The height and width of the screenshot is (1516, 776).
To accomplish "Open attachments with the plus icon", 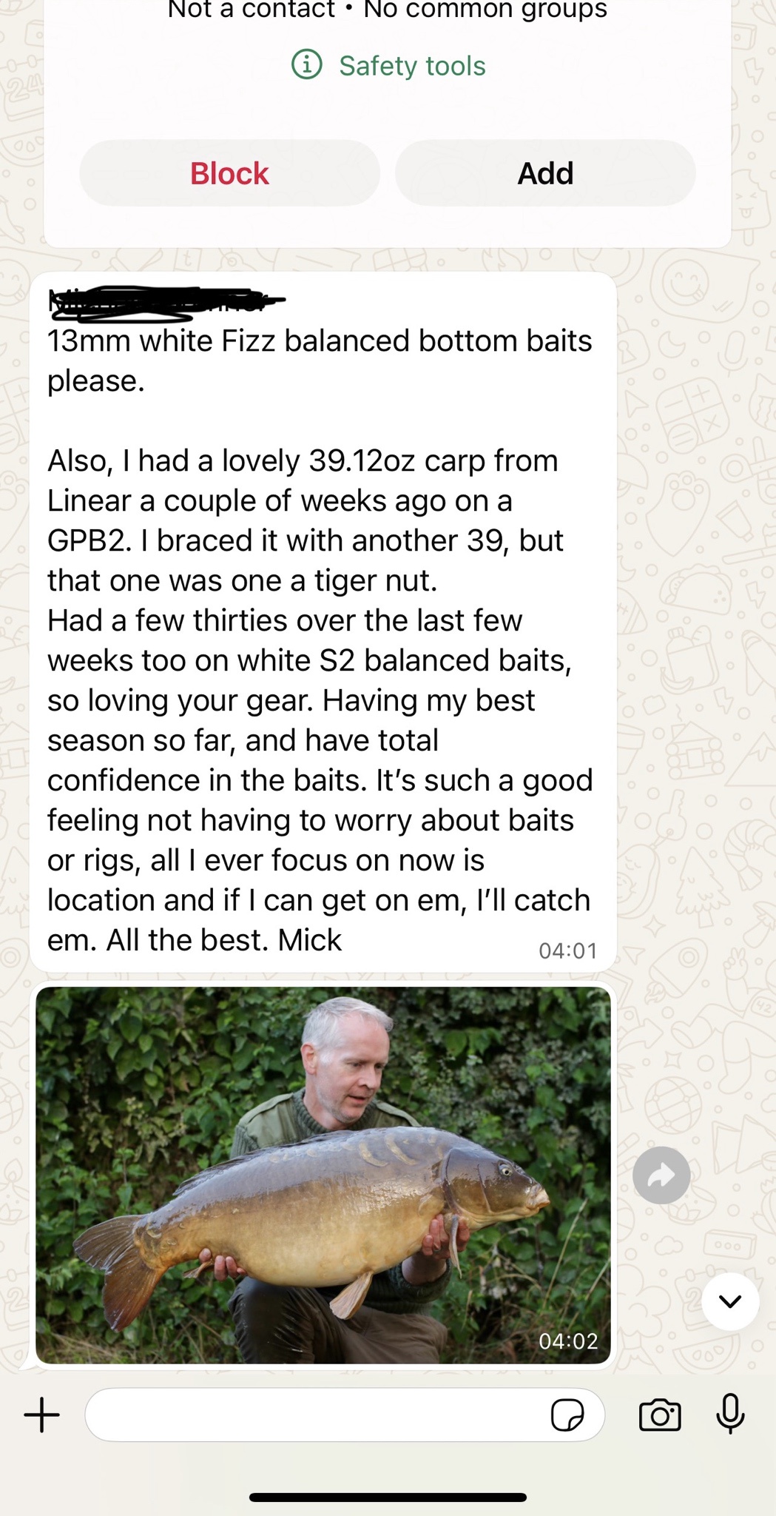I will click(42, 1415).
